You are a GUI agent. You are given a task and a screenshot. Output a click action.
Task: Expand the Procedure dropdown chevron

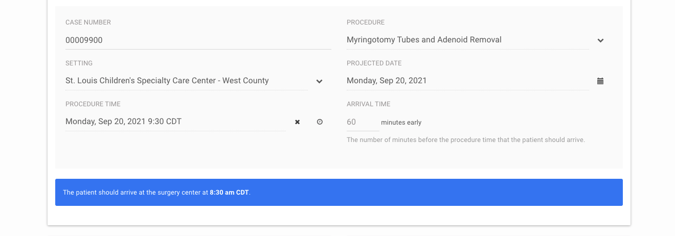point(601,40)
